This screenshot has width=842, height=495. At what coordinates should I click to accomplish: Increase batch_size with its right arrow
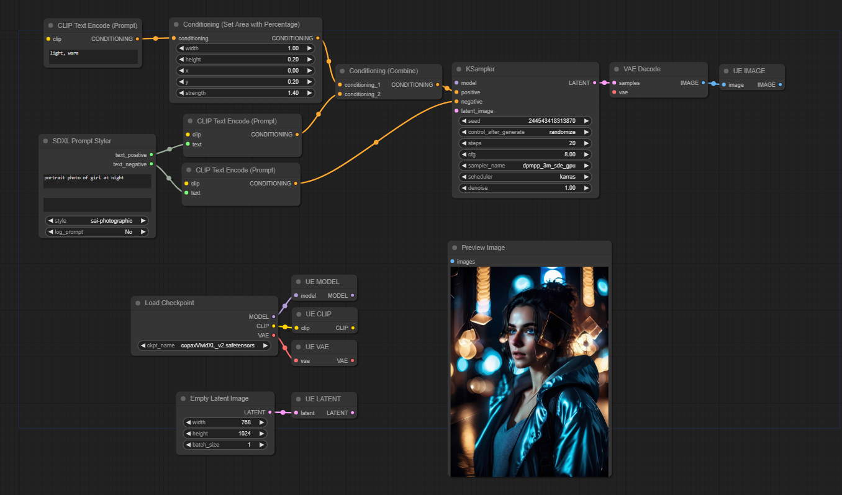261,445
